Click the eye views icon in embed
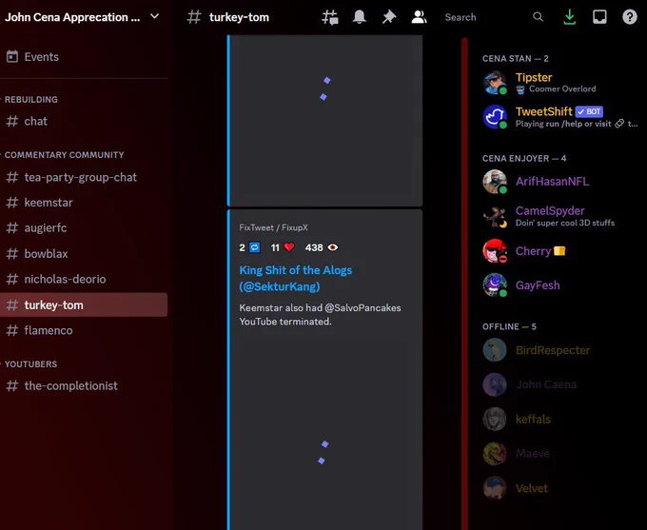Image resolution: width=647 pixels, height=530 pixels. pos(333,247)
